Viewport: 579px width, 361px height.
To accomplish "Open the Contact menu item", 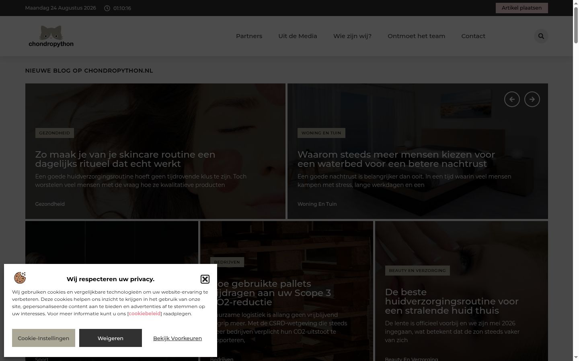I will click(x=473, y=36).
